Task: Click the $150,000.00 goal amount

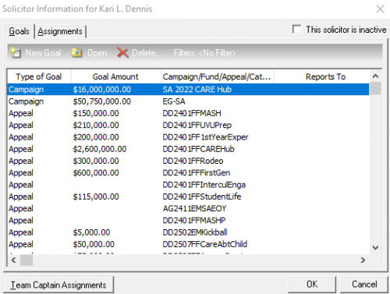Action: (96, 113)
